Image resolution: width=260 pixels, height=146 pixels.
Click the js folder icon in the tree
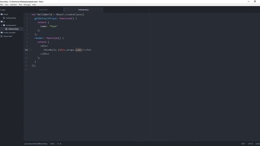tap(2, 21)
